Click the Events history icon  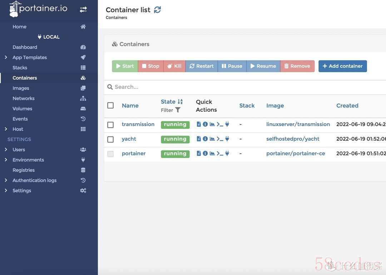coord(83,119)
